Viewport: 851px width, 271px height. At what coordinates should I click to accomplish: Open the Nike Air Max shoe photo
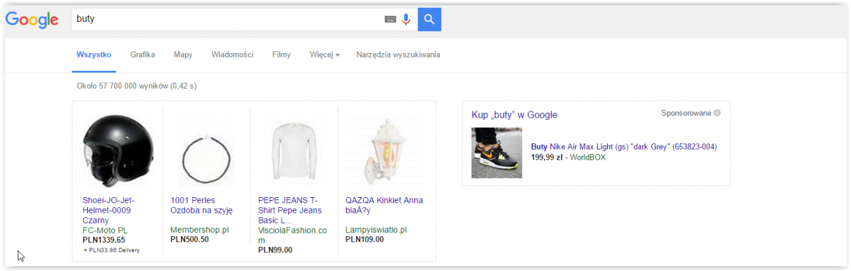[496, 153]
